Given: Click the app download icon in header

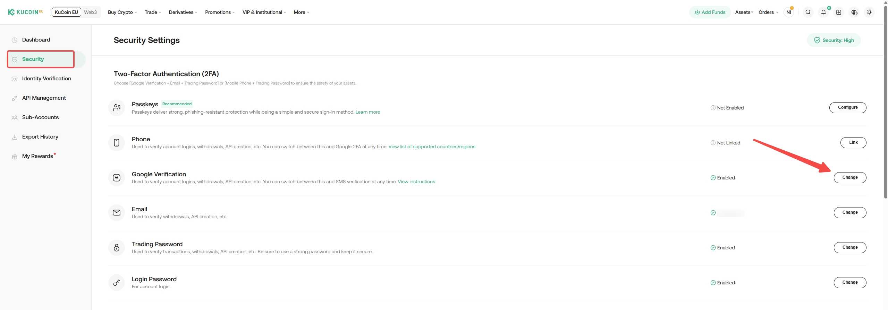Looking at the screenshot, I should click(838, 12).
